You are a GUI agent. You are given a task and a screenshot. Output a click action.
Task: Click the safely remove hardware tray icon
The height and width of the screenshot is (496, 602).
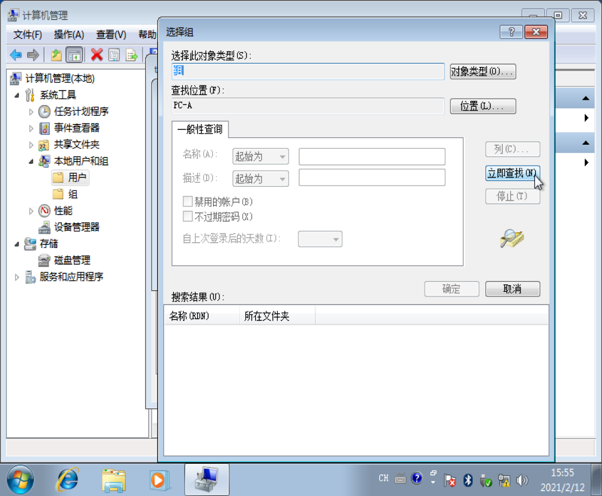[485, 480]
